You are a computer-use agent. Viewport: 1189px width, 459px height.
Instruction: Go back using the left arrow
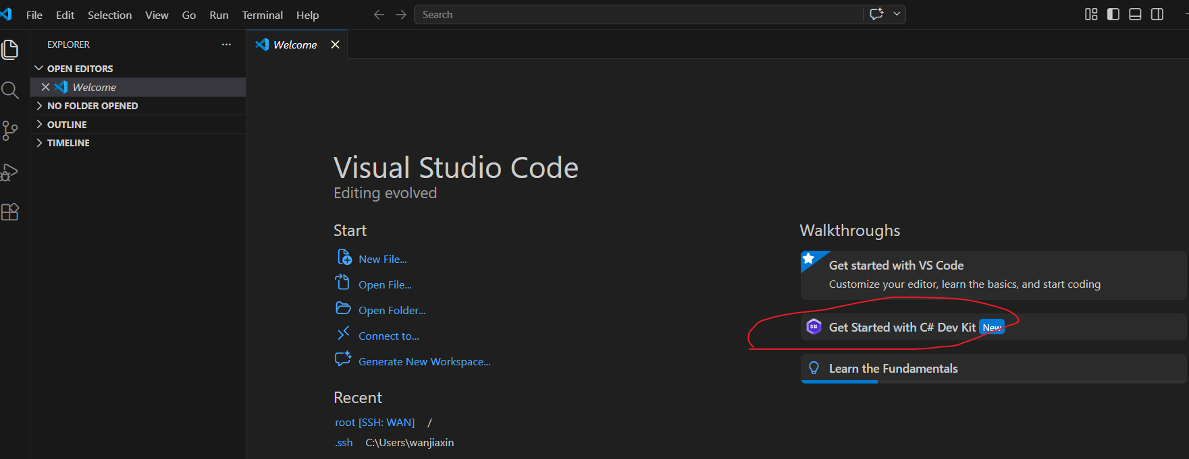(x=379, y=15)
